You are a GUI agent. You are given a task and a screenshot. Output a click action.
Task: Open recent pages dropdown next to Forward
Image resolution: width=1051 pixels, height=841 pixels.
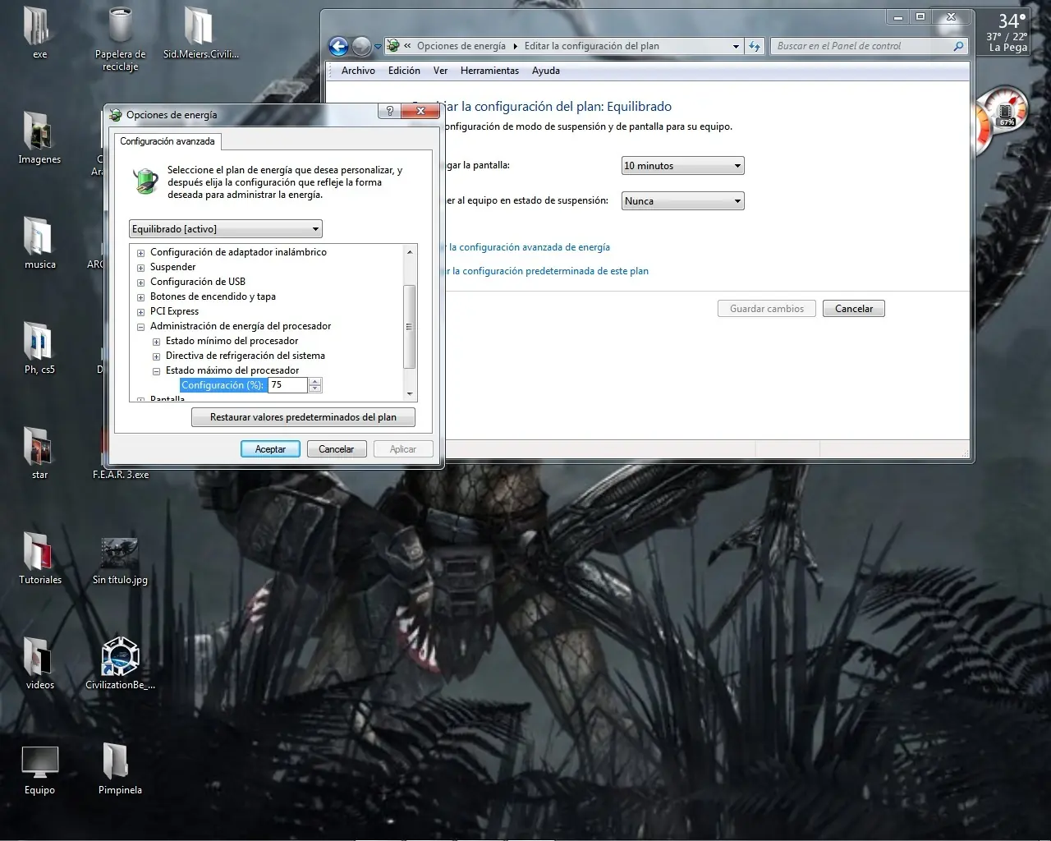pos(378,47)
